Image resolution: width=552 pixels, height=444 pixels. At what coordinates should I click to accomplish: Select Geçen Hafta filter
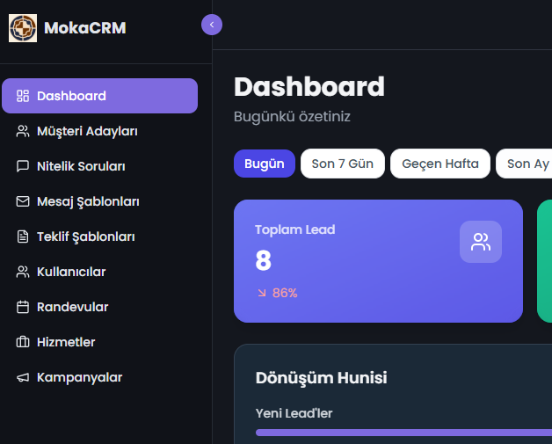pos(440,164)
